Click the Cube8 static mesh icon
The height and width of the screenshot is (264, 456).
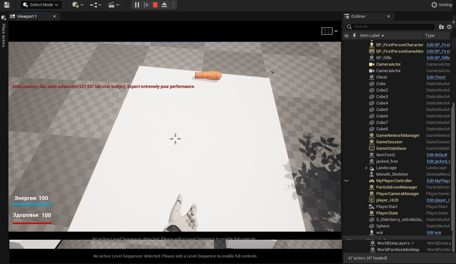[371, 129]
